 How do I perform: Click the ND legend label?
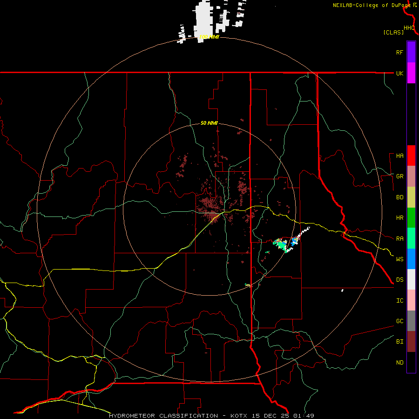point(399,363)
